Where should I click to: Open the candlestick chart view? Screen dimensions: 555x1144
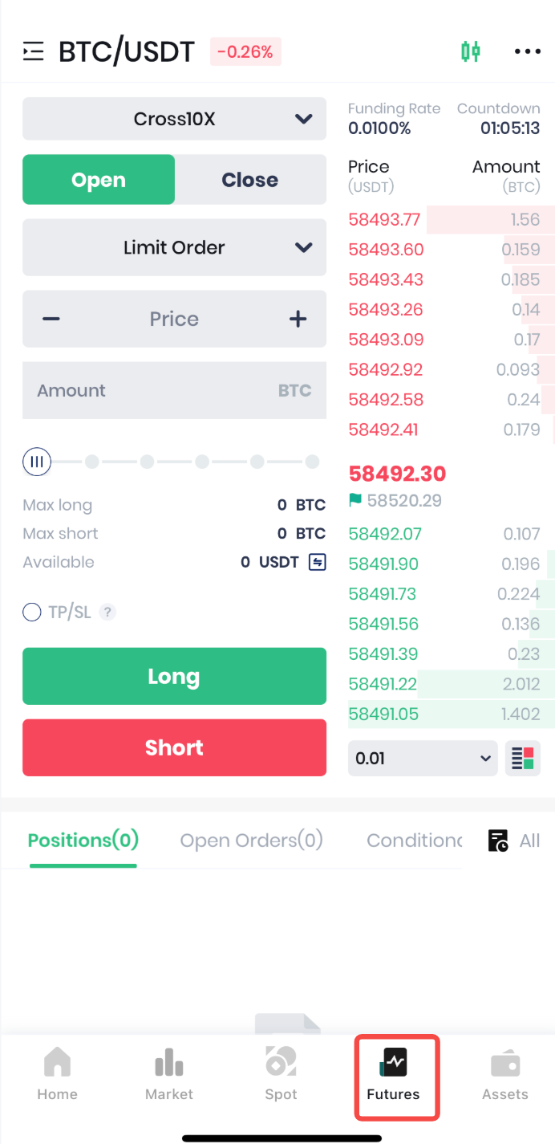click(x=470, y=52)
